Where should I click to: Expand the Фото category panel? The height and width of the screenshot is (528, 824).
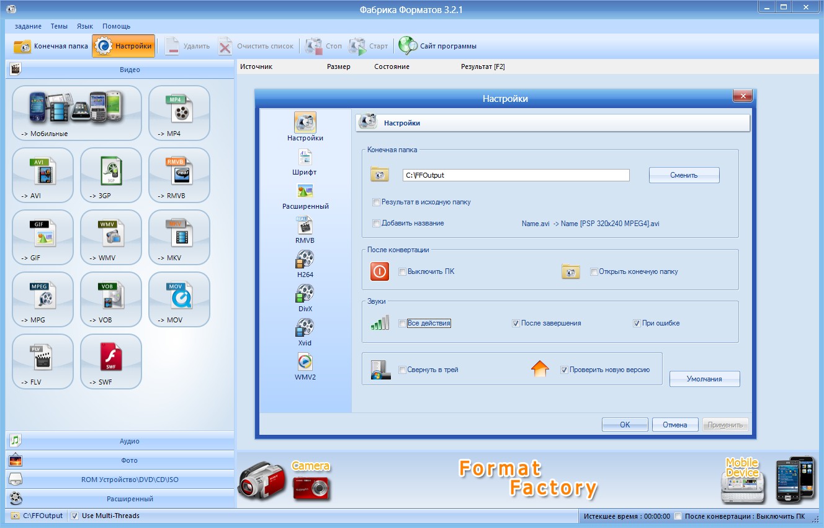120,460
